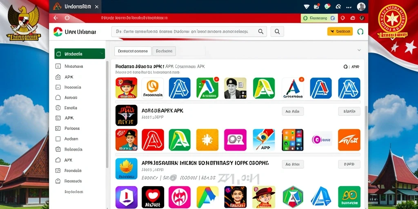Click the sidebar vertical scrollbar
418x209 pixels.
pos(107,115)
